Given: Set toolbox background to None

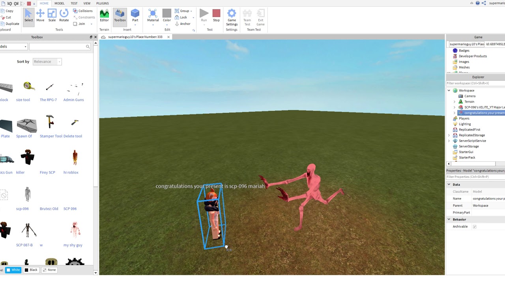Looking at the screenshot, I should (49, 270).
